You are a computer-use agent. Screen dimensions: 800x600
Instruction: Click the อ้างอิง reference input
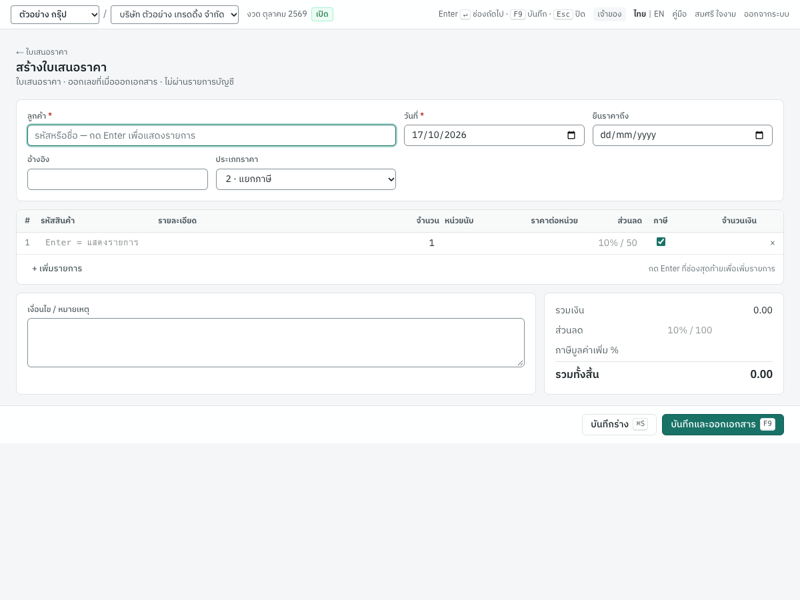pos(117,179)
